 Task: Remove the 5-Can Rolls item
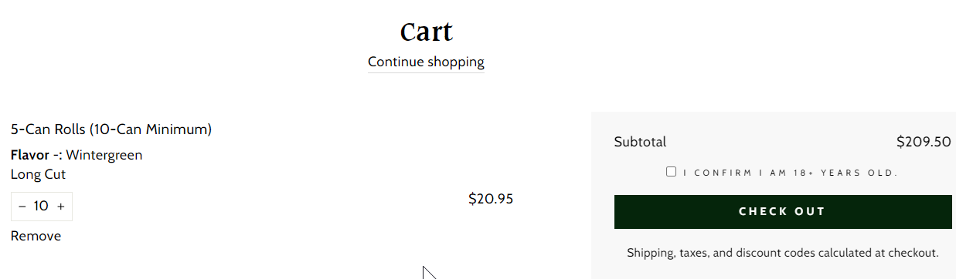[x=36, y=236]
